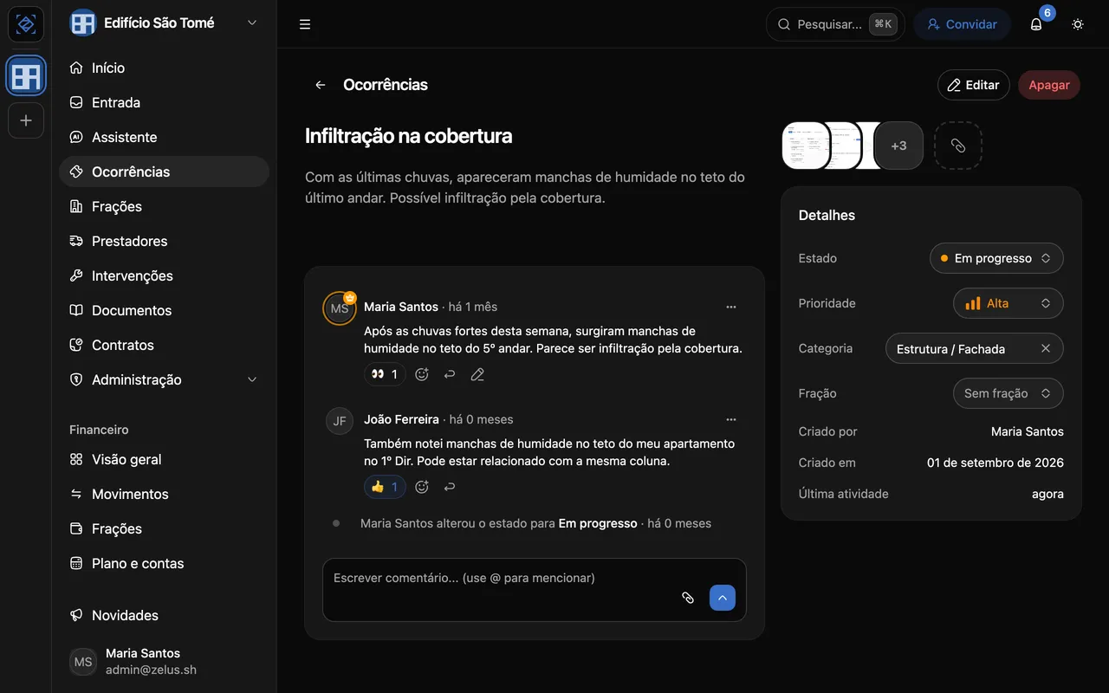This screenshot has width=1109, height=693.
Task: Add an emoji reaction to João Ferreira's comment
Action: 422,487
